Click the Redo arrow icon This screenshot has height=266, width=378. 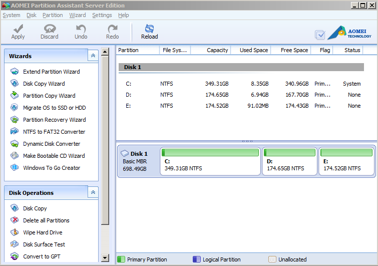[x=112, y=29]
